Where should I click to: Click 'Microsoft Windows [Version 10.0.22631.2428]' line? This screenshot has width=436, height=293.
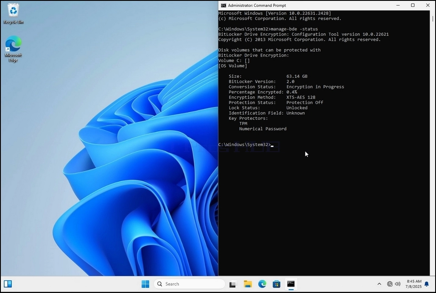[275, 13]
